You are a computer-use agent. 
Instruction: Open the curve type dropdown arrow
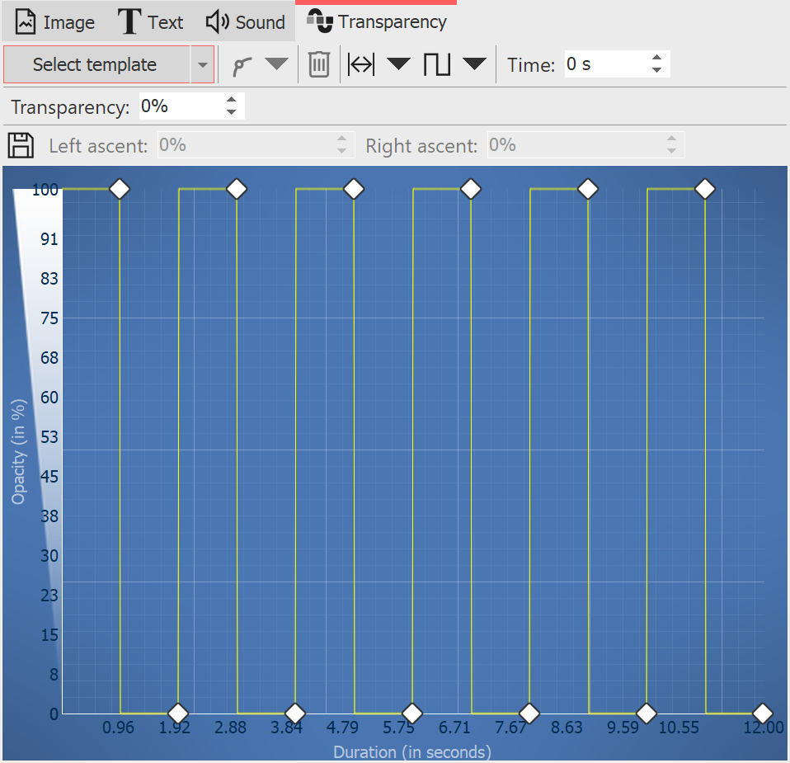pos(276,64)
